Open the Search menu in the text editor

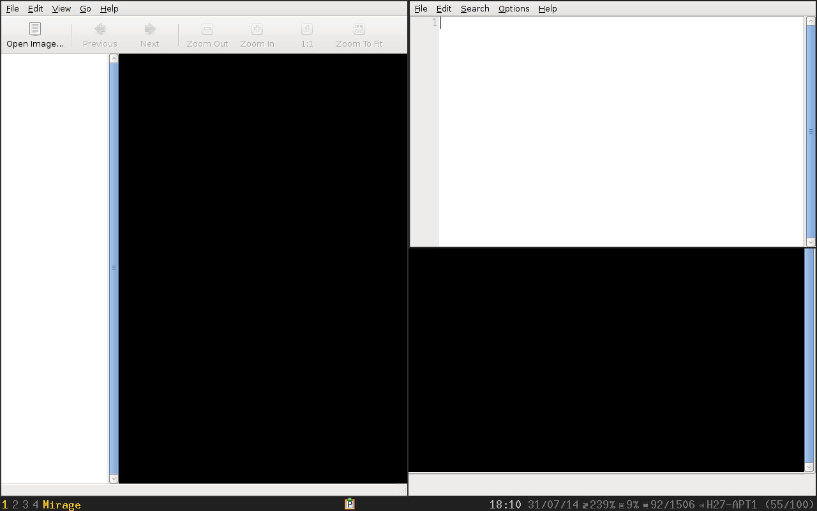(475, 9)
